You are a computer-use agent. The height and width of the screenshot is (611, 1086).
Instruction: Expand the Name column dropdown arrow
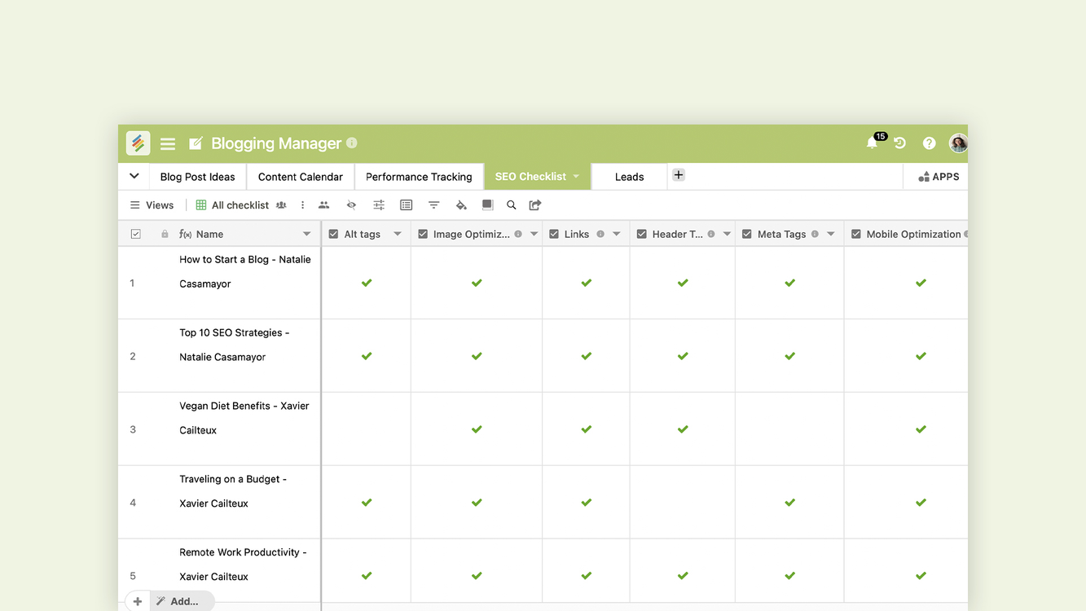tap(306, 234)
